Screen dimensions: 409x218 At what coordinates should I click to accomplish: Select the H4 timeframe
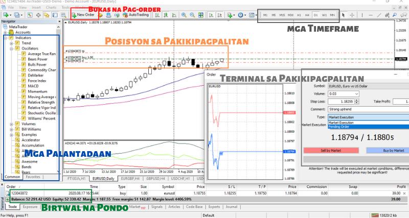[307, 15]
